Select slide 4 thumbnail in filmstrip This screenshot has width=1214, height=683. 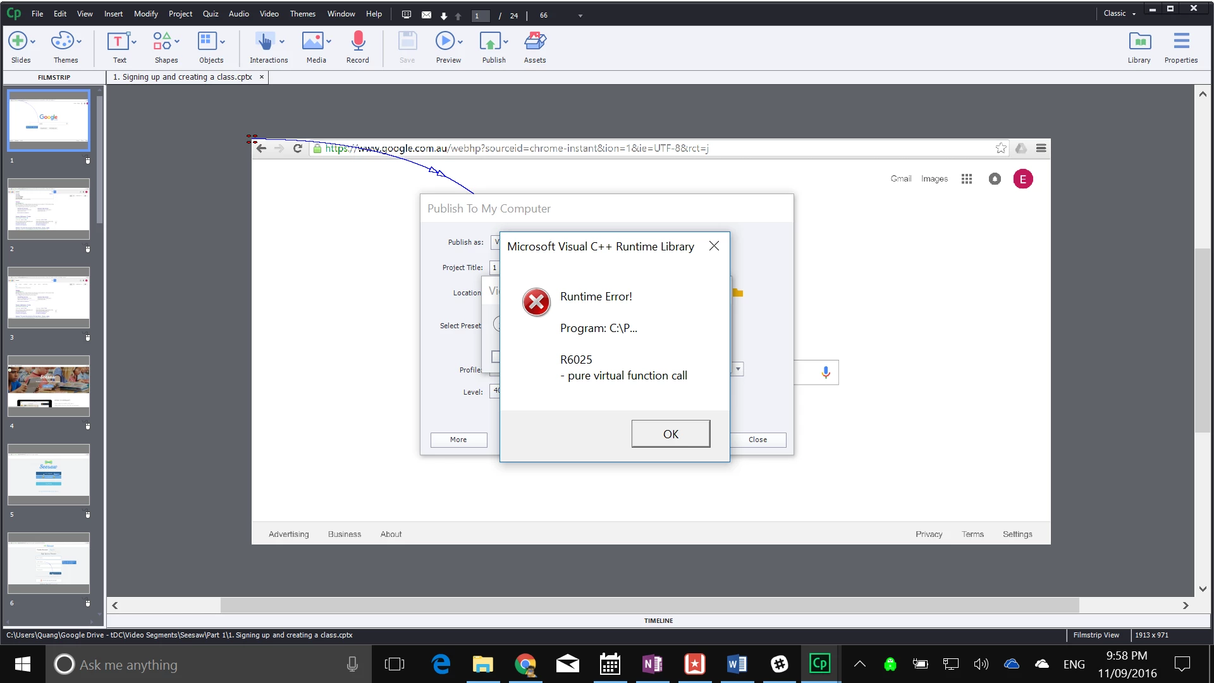click(x=49, y=386)
